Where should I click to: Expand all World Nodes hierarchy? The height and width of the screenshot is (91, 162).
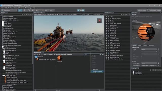[127, 15]
